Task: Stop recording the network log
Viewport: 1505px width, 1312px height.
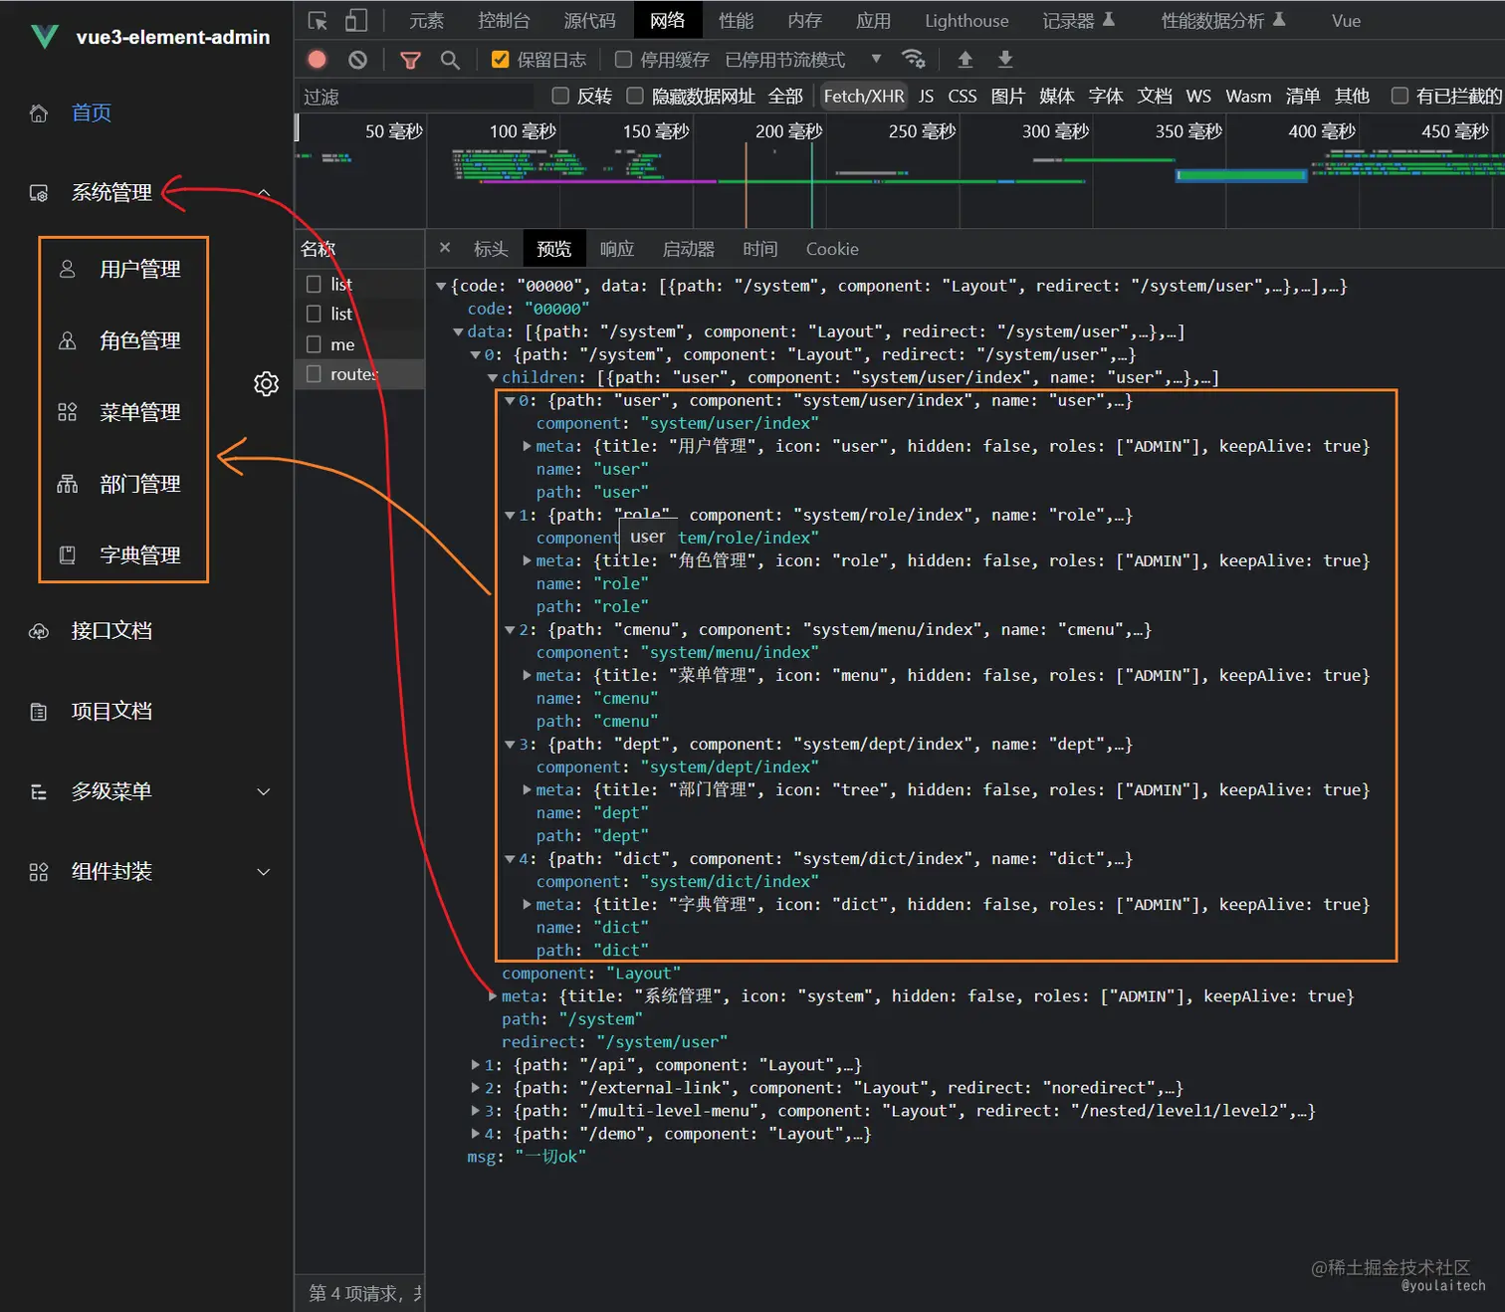Action: (x=316, y=59)
